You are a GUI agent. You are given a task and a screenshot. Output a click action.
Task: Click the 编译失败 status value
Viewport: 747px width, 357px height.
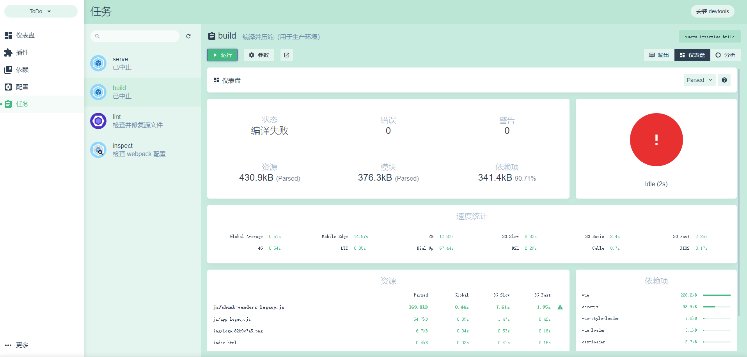[x=270, y=131]
